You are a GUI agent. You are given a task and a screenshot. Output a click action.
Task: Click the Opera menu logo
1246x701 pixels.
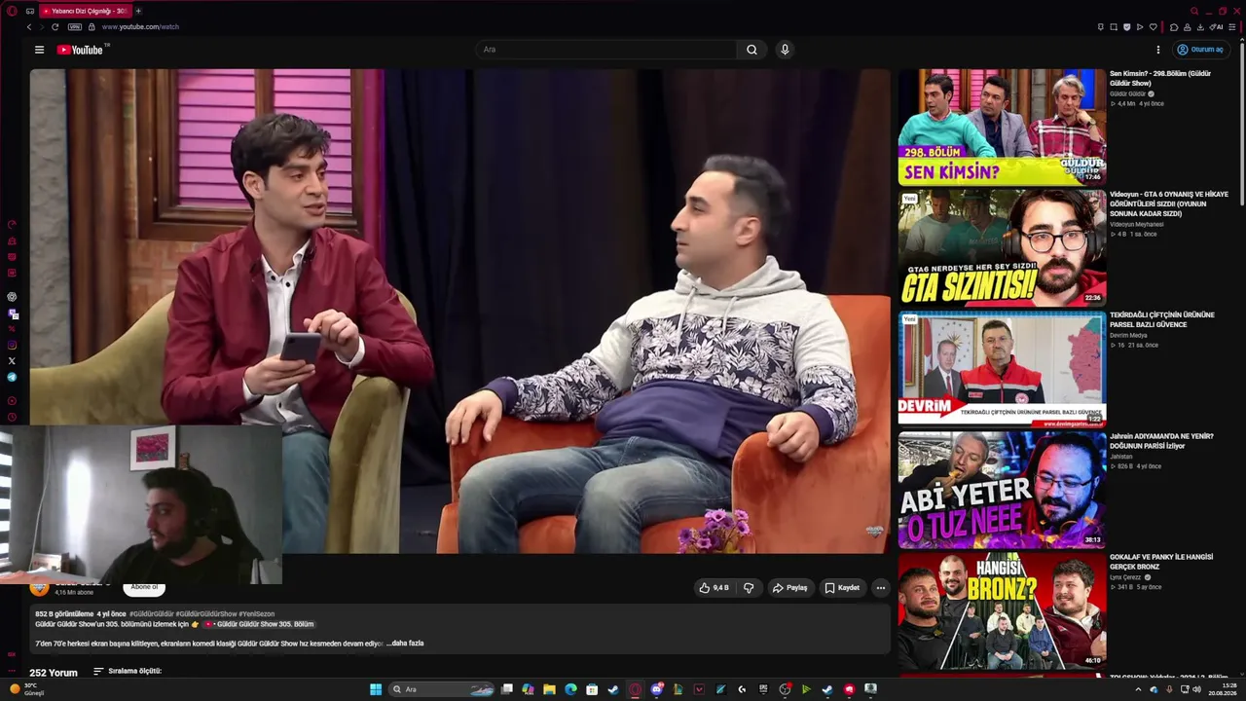[x=12, y=11]
